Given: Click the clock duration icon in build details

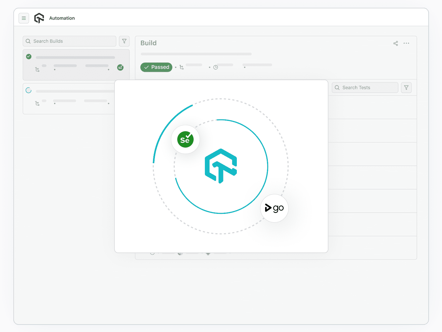Looking at the screenshot, I should tap(215, 67).
